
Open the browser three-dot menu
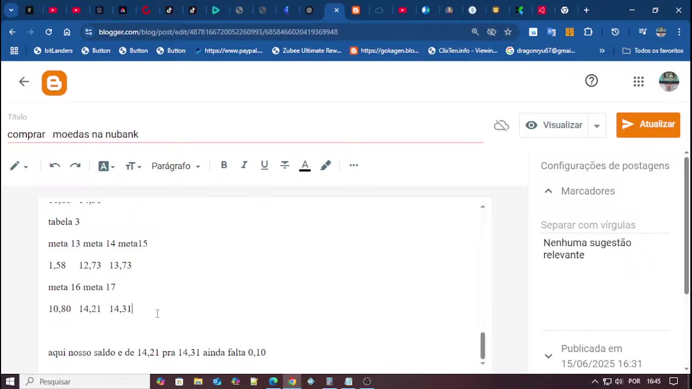point(680,32)
